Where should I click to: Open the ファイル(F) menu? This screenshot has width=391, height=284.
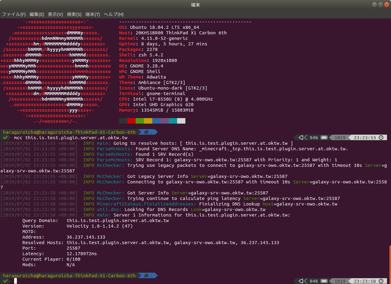(14, 14)
